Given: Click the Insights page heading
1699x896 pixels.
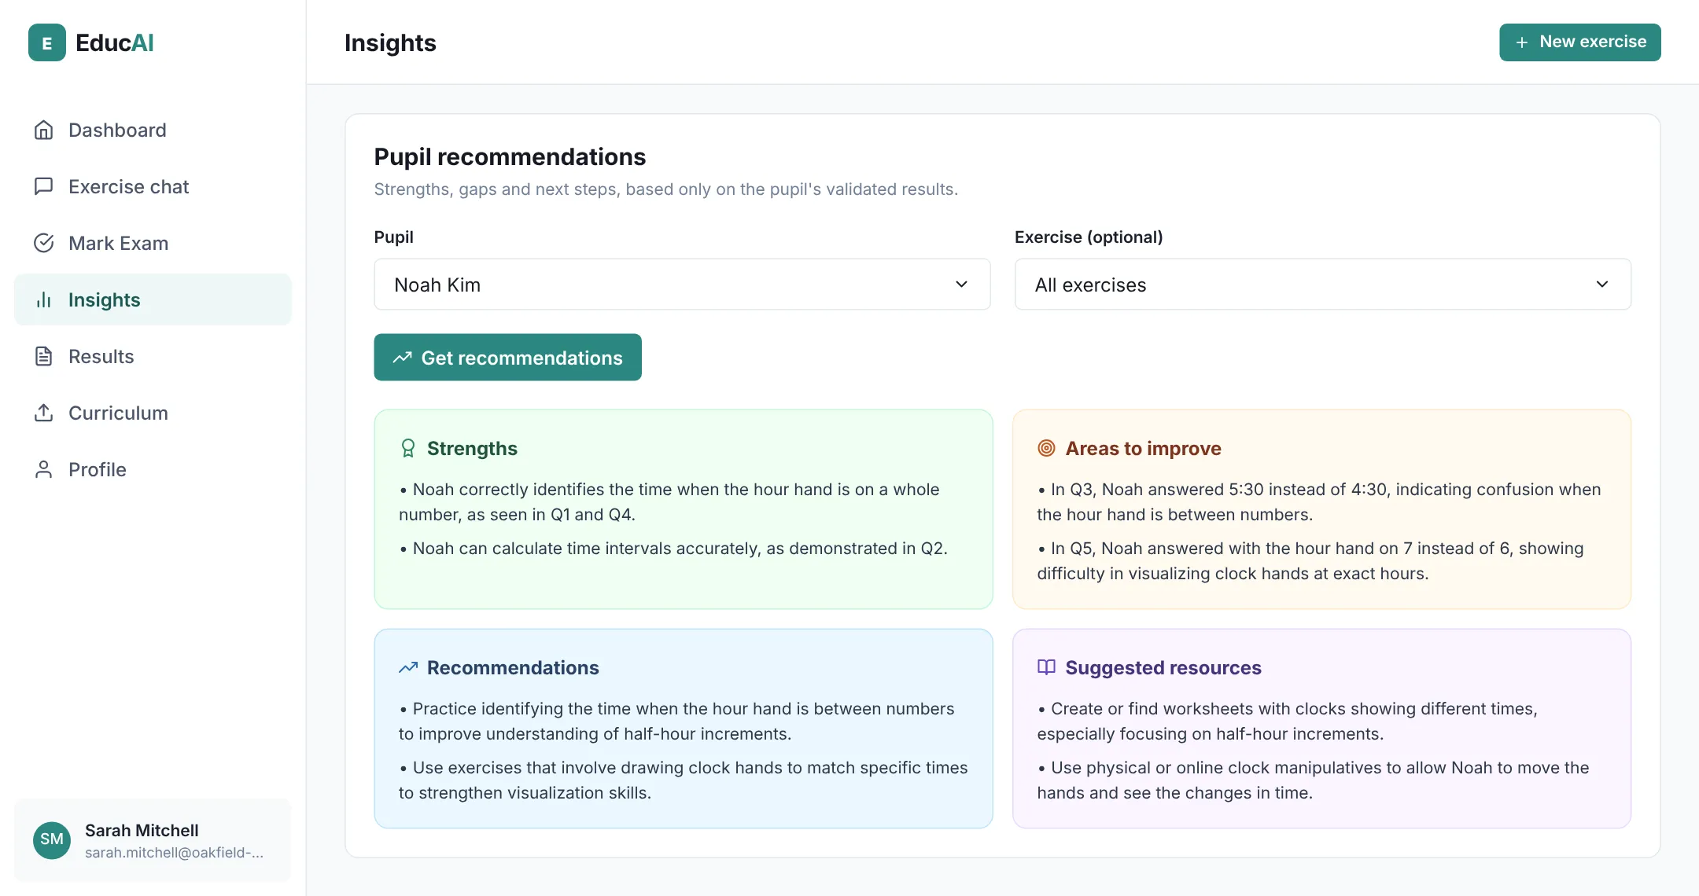Looking at the screenshot, I should [390, 42].
